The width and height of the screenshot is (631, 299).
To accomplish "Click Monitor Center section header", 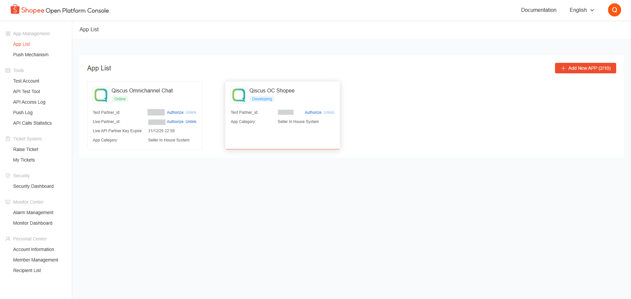I will tap(28, 202).
